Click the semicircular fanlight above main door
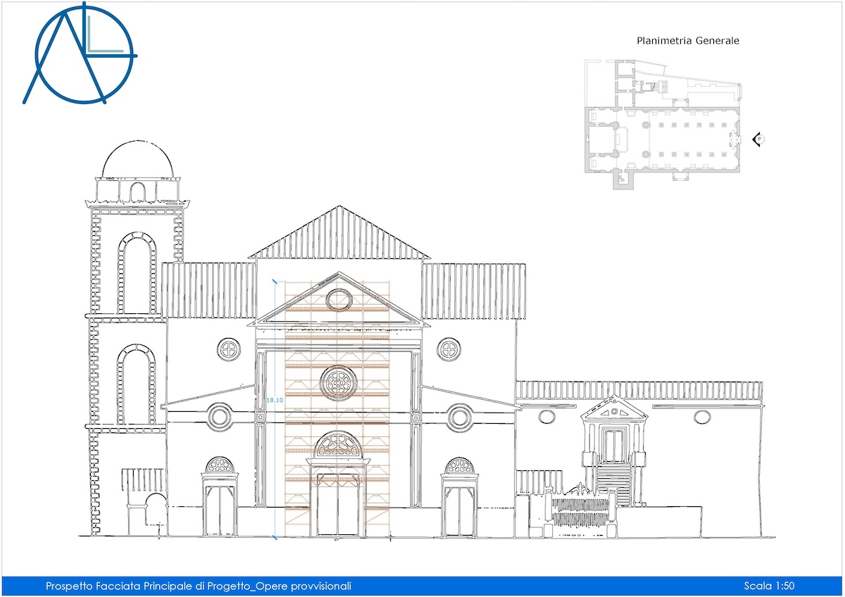 tap(338, 446)
